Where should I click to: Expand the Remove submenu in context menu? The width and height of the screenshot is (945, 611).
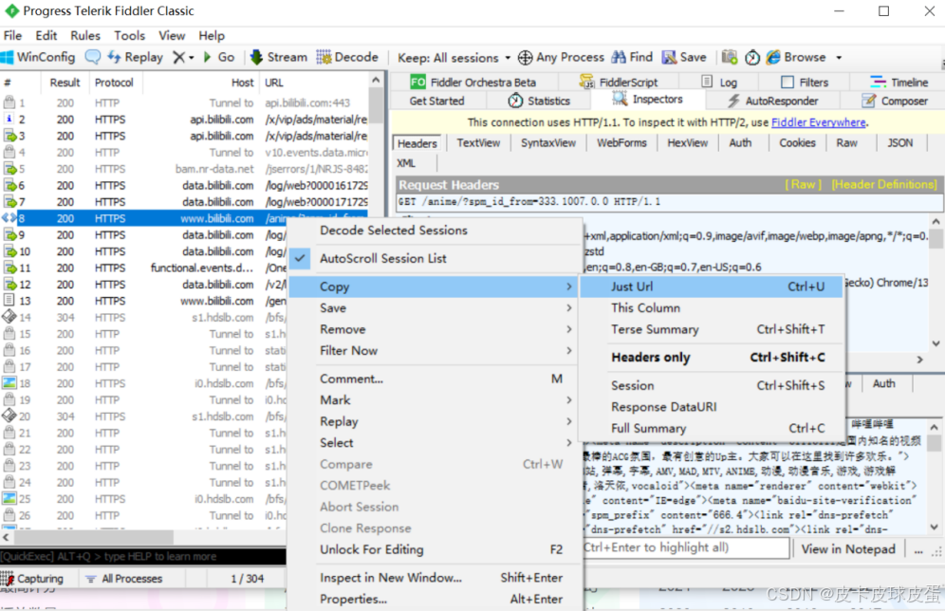click(x=434, y=329)
